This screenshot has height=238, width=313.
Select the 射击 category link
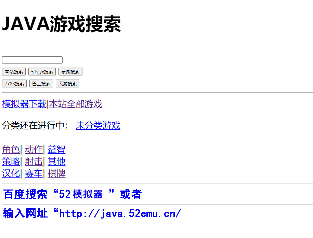(34, 161)
